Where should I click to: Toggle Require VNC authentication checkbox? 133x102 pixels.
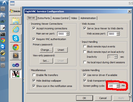coord(34,39)
